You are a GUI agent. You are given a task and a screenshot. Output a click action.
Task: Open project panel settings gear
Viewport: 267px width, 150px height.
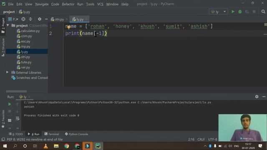pyautogui.click(x=40, y=19)
